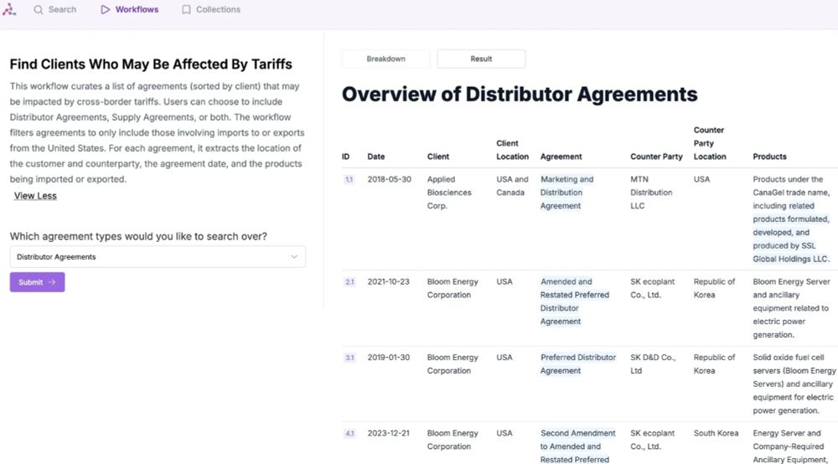Open Marketing and Distribution Agreement link
838x464 pixels.
point(567,193)
